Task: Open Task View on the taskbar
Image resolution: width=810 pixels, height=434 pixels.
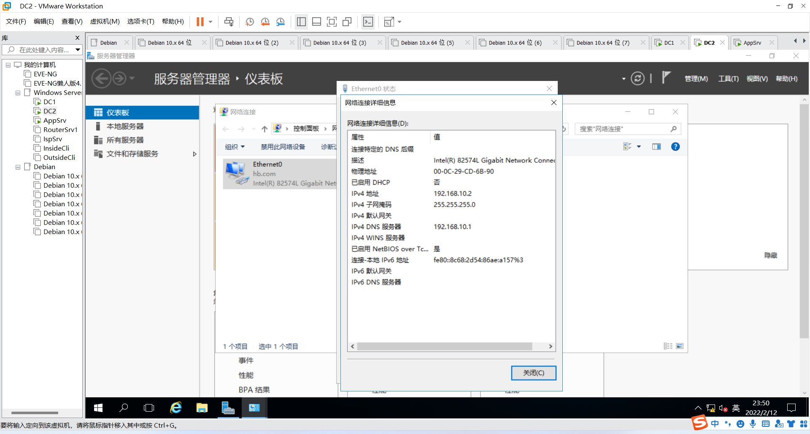Action: point(149,408)
